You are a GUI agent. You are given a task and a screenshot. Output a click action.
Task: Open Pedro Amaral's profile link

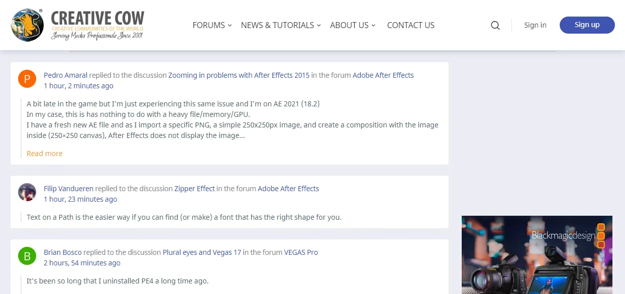click(65, 75)
